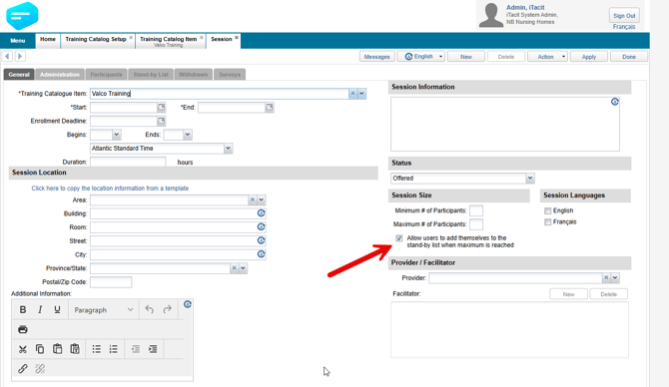Open the Begins time dropdown

point(117,135)
